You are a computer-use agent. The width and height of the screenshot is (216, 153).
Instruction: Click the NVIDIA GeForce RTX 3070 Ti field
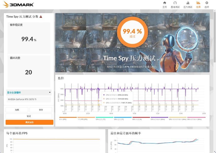click(29, 99)
